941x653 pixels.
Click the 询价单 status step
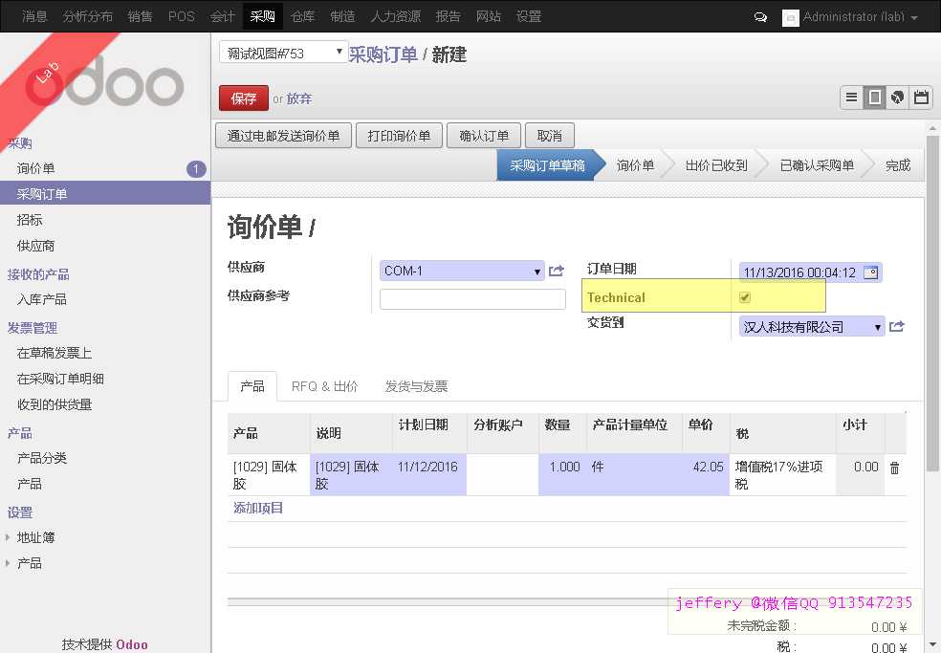635,165
